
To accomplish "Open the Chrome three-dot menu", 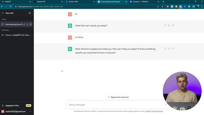I will click(x=202, y=6).
